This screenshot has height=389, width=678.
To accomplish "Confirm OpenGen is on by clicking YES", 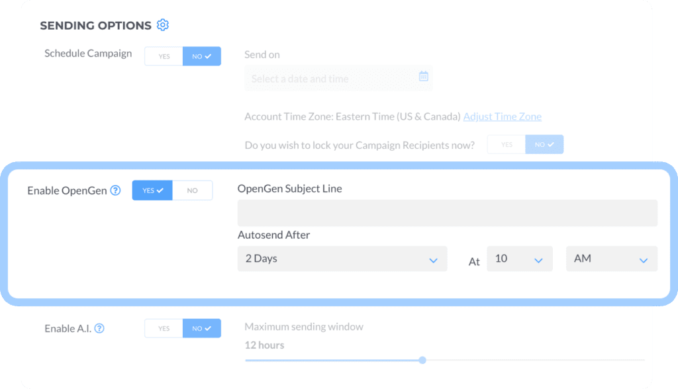I will (x=152, y=190).
